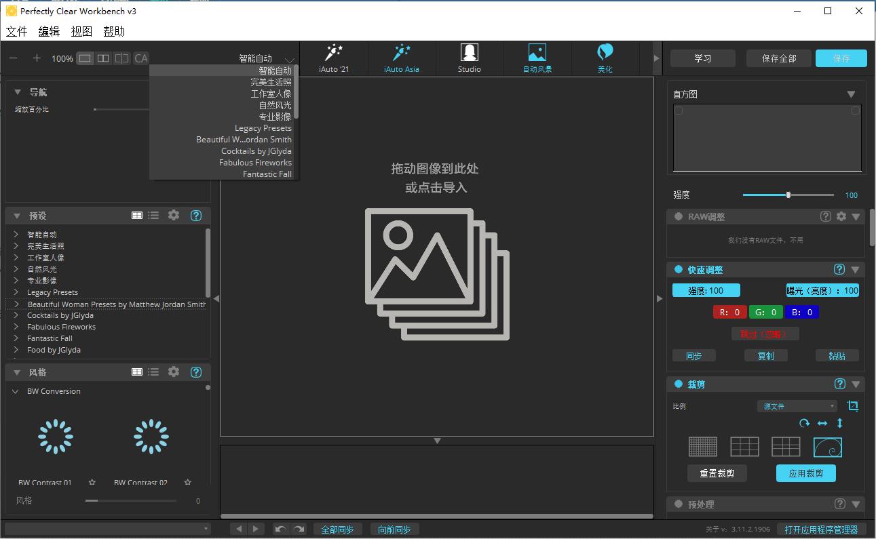Viewport: 876px width, 539px height.
Task: Zoom in with the plus icon
Action: [x=37, y=58]
